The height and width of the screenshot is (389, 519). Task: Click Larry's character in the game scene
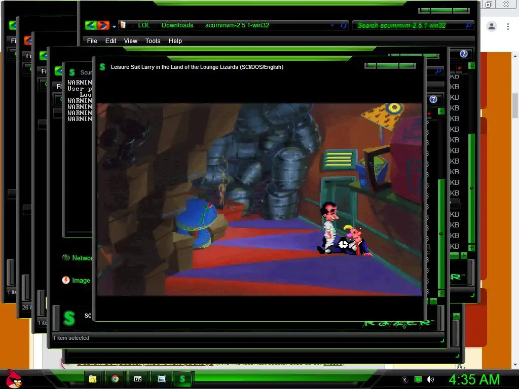pyautogui.click(x=329, y=227)
